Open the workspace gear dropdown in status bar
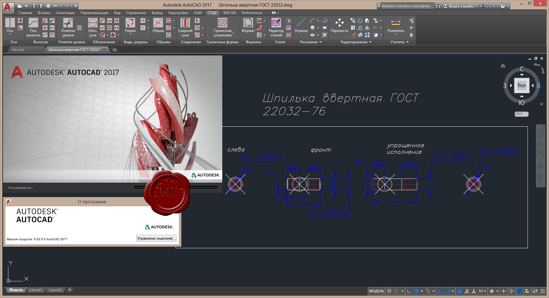The width and height of the screenshot is (549, 298). [497, 291]
